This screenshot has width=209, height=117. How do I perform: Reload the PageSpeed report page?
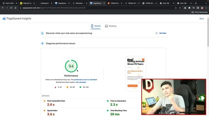click(x=11, y=8)
